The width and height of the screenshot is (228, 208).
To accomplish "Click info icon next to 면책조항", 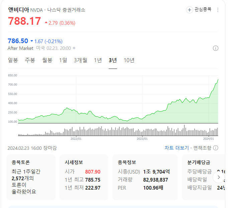I will pyautogui.click(x=216, y=148).
